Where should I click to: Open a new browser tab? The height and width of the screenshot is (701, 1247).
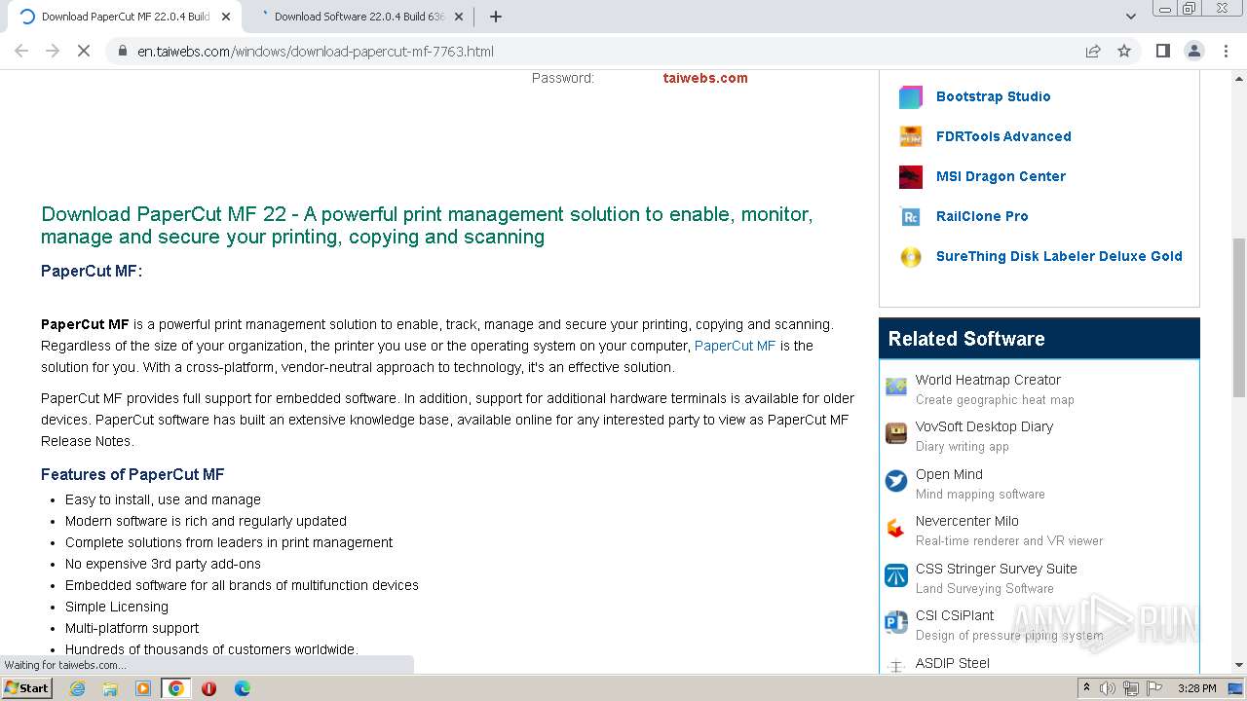pyautogui.click(x=495, y=17)
